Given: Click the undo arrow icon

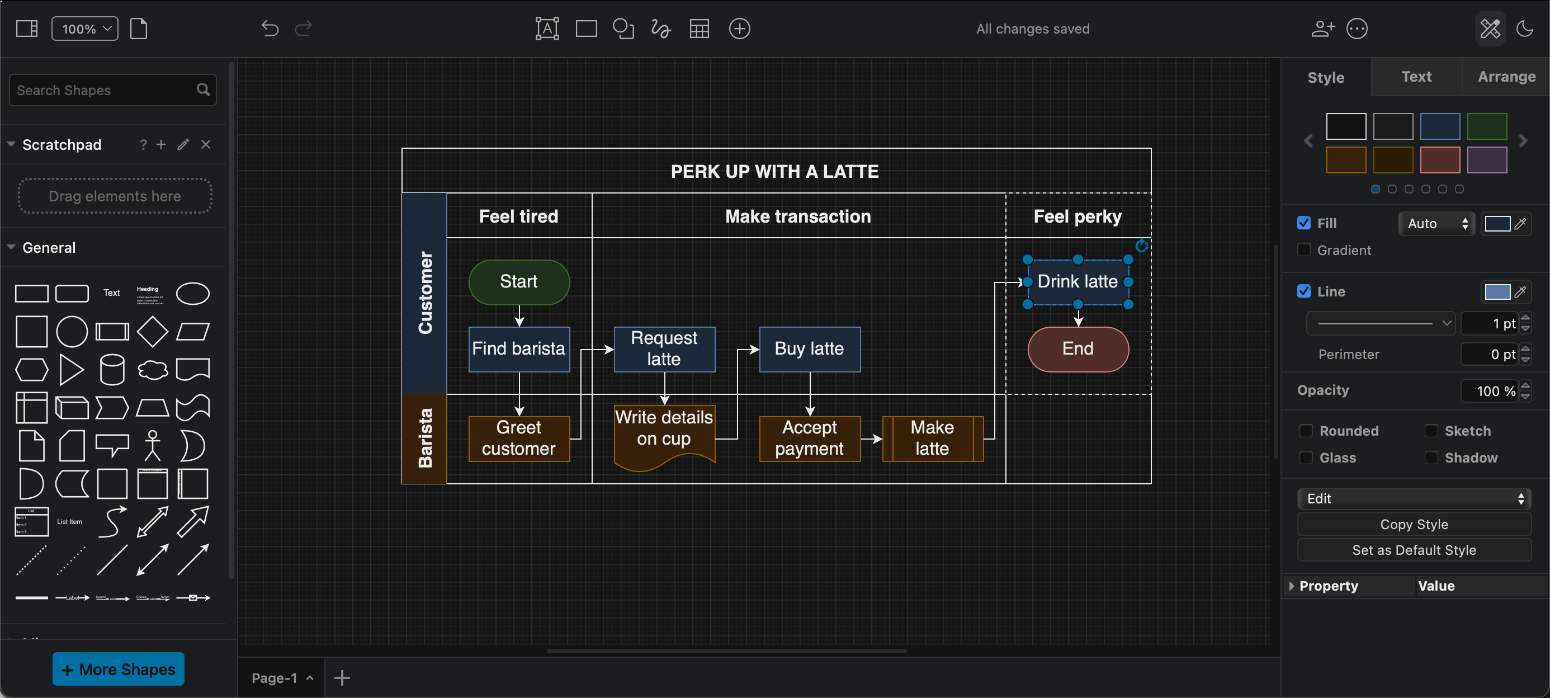Looking at the screenshot, I should point(272,27).
